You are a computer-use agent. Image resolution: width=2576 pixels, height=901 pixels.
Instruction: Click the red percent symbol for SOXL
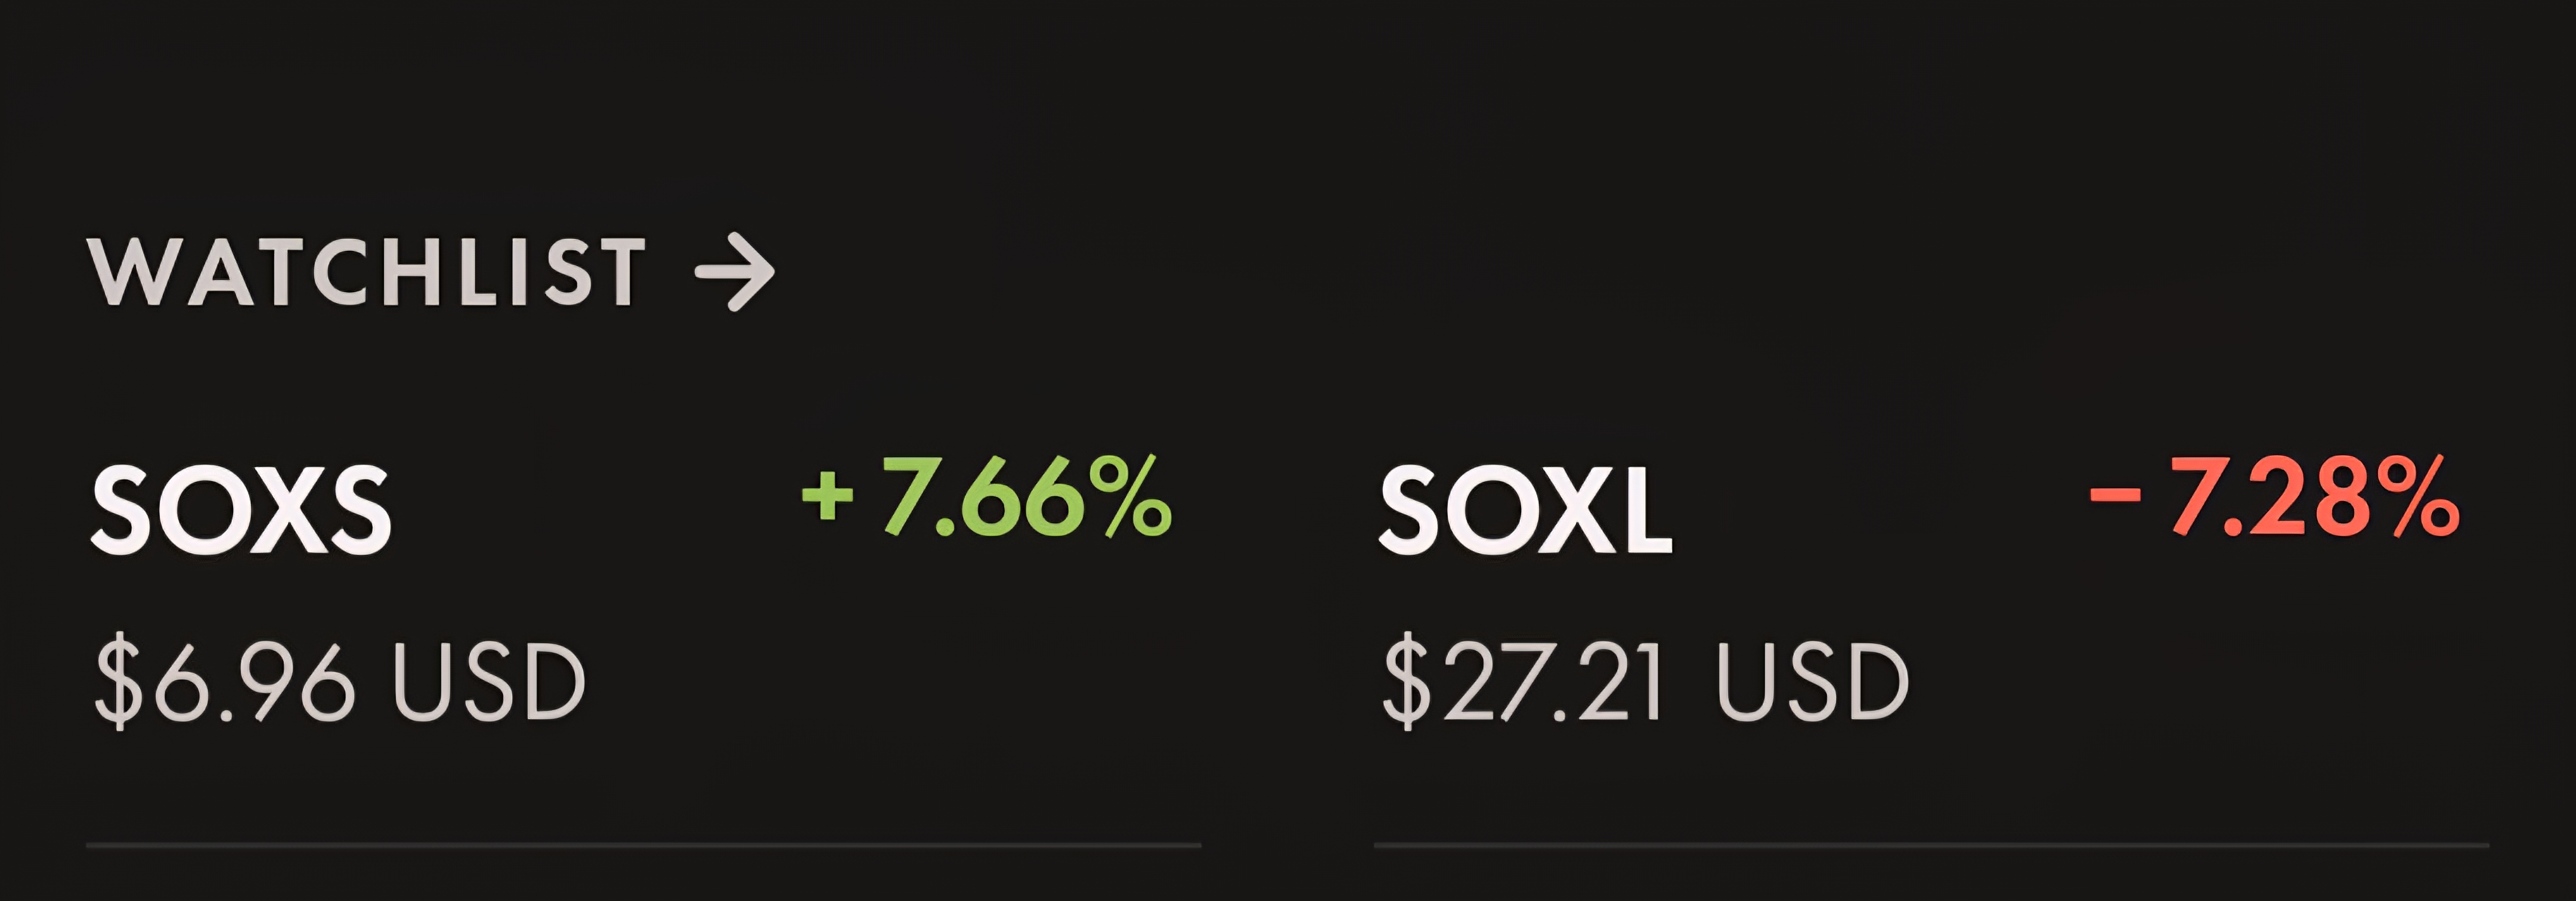(x=2418, y=496)
